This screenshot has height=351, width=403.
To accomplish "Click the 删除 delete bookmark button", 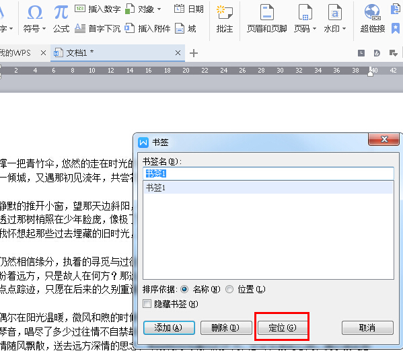I will point(226,327).
